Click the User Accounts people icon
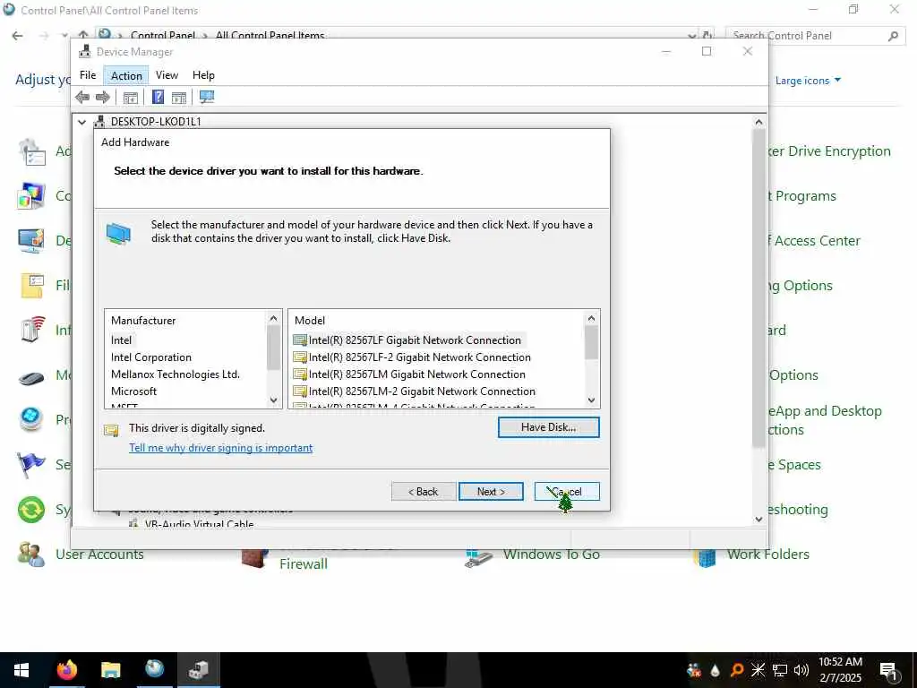This screenshot has width=917, height=688. point(31,555)
